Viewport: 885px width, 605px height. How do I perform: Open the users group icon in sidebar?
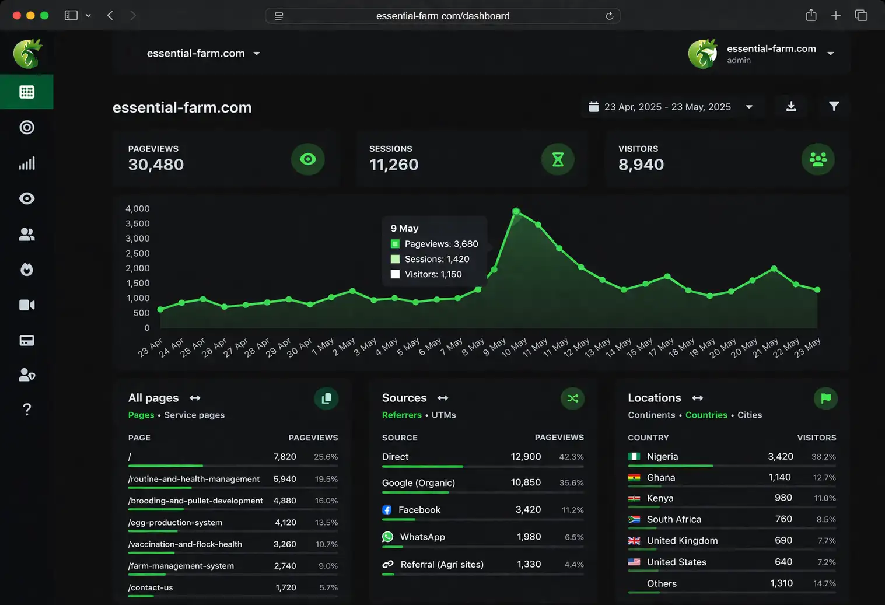27,234
